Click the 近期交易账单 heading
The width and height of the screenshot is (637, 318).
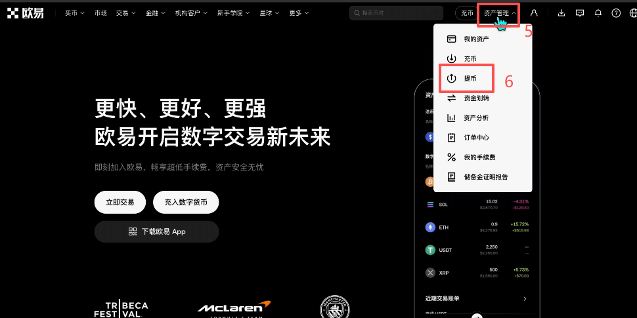tap(443, 298)
